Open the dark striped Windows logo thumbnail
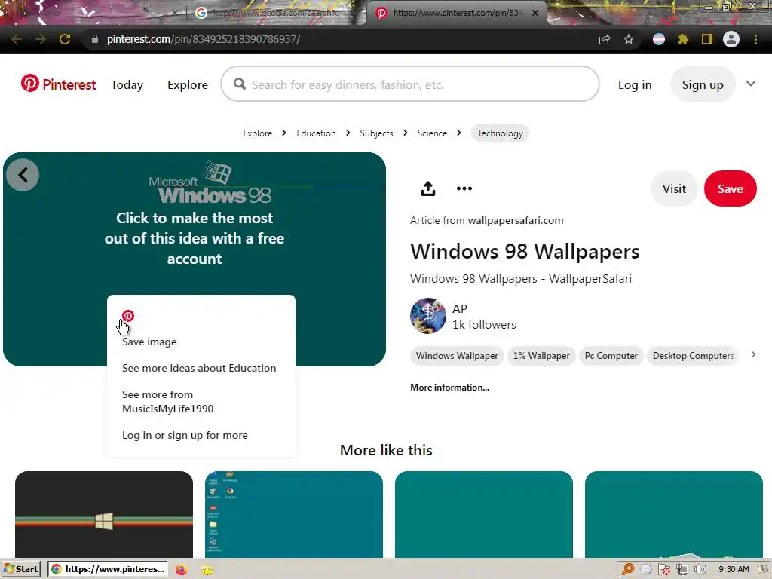 pyautogui.click(x=104, y=514)
